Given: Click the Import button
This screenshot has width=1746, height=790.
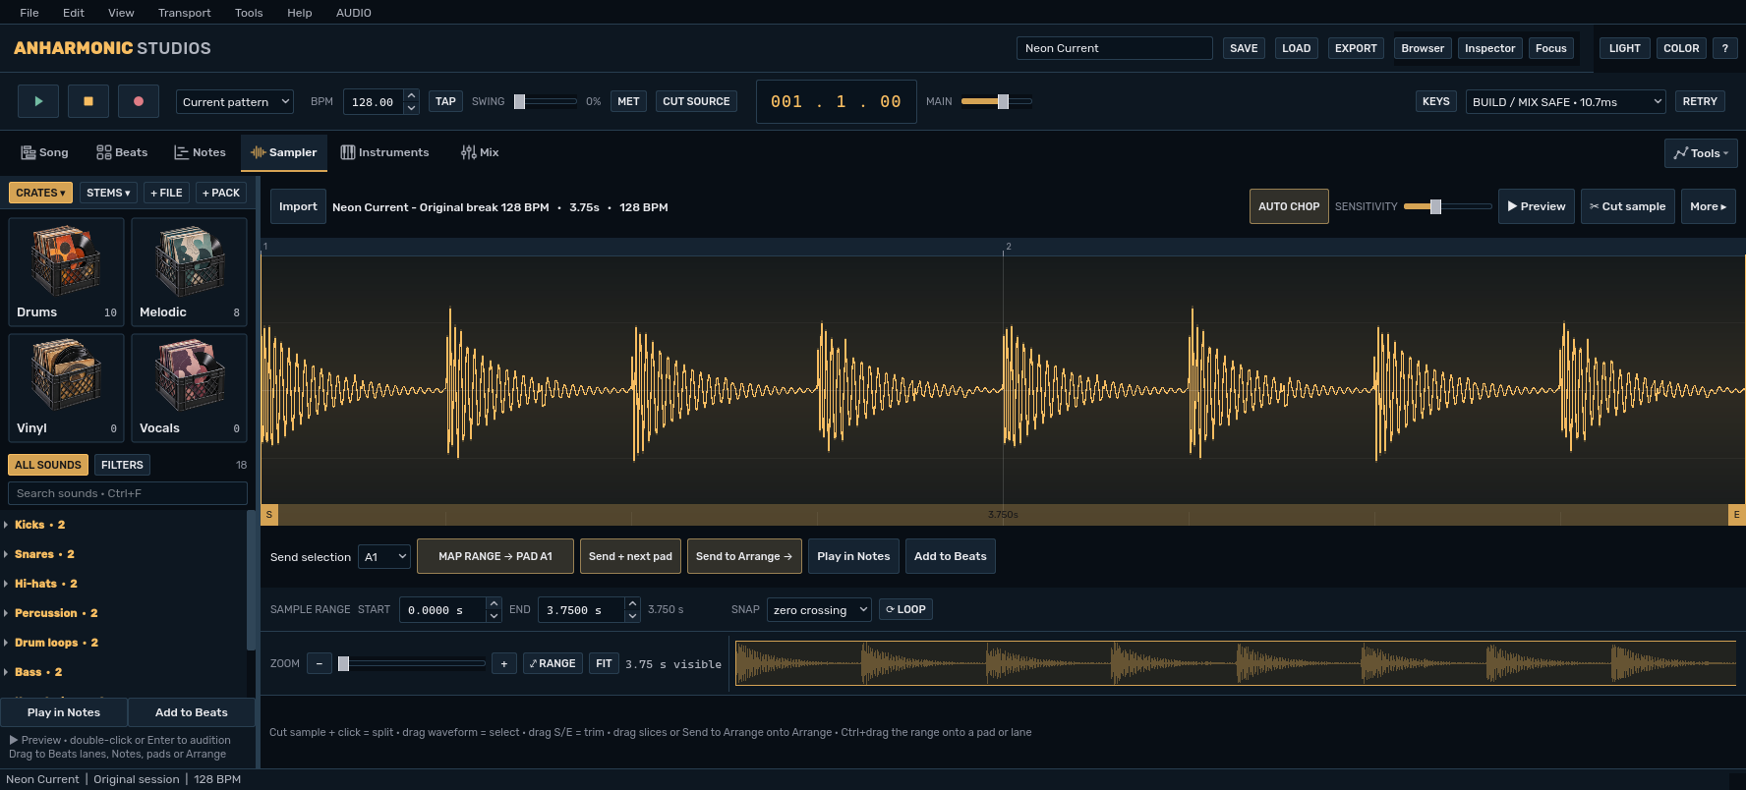Looking at the screenshot, I should [x=298, y=206].
